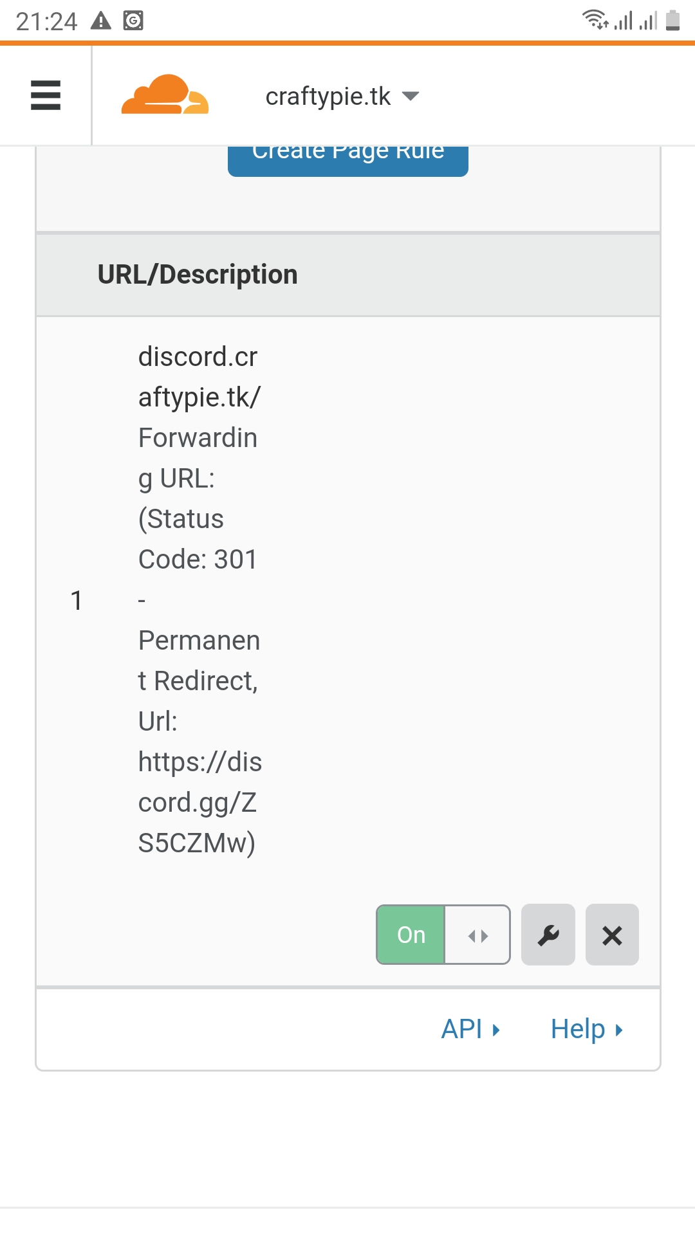Expand the API section chevron
The image size is (695, 1235).
pos(496,1028)
